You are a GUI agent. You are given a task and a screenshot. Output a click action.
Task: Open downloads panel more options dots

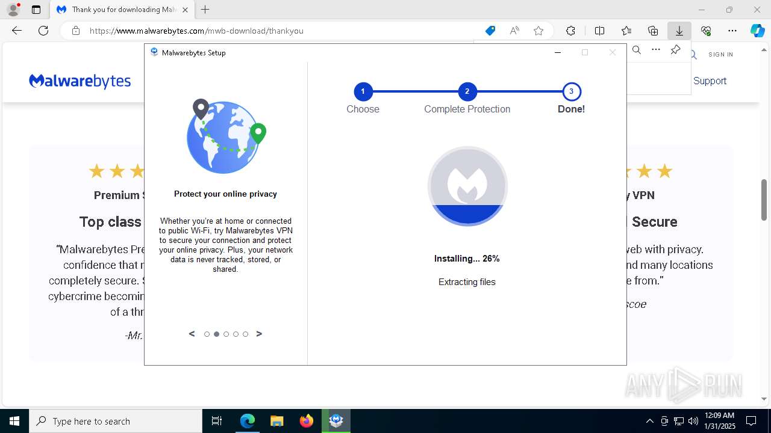(656, 50)
